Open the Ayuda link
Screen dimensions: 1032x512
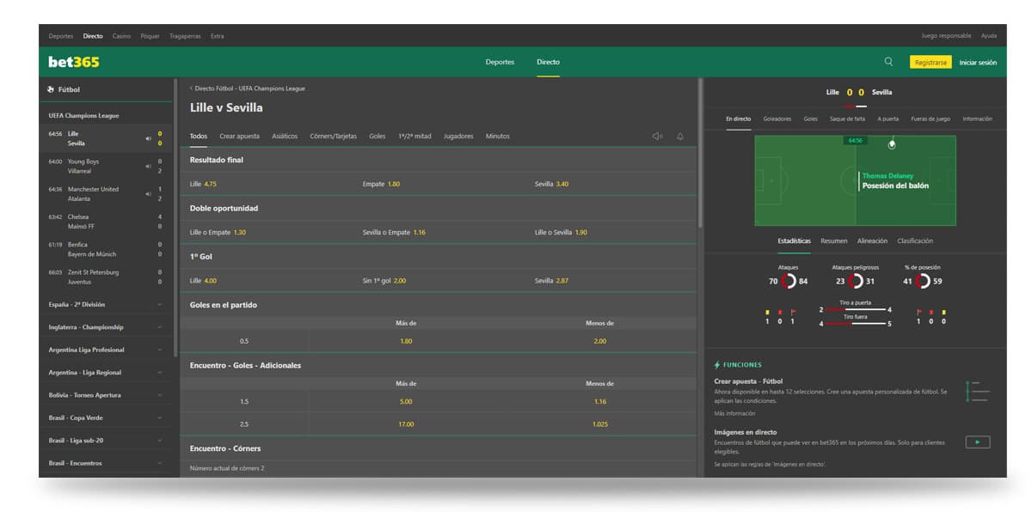point(989,36)
